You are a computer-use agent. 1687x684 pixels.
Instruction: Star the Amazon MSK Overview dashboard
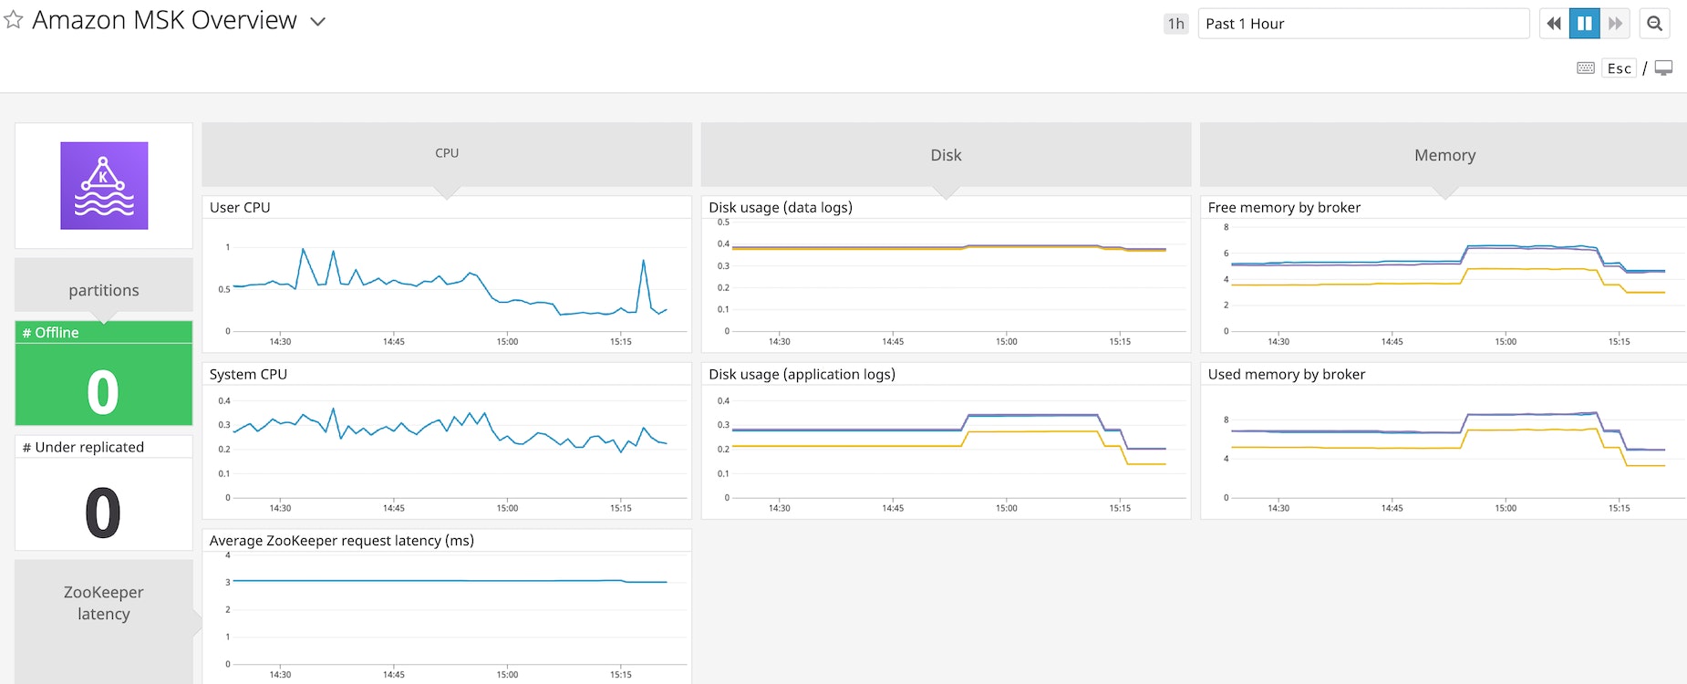pyautogui.click(x=14, y=20)
